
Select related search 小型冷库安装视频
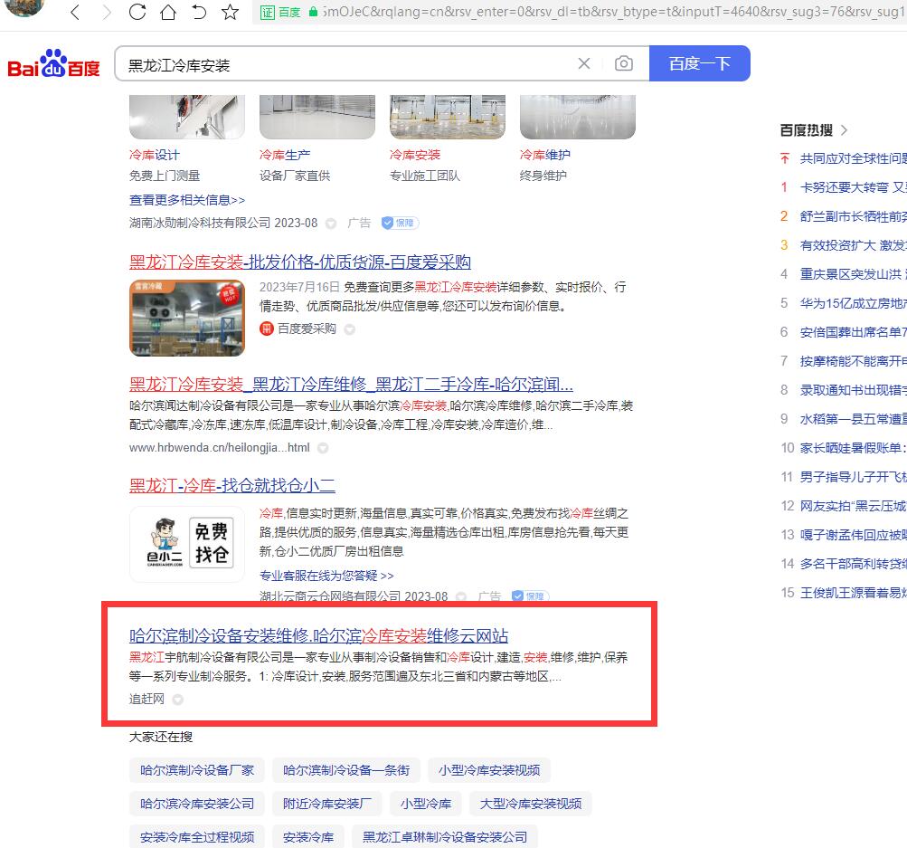coord(489,770)
